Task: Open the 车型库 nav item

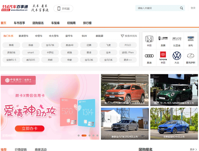Action: coord(55,23)
